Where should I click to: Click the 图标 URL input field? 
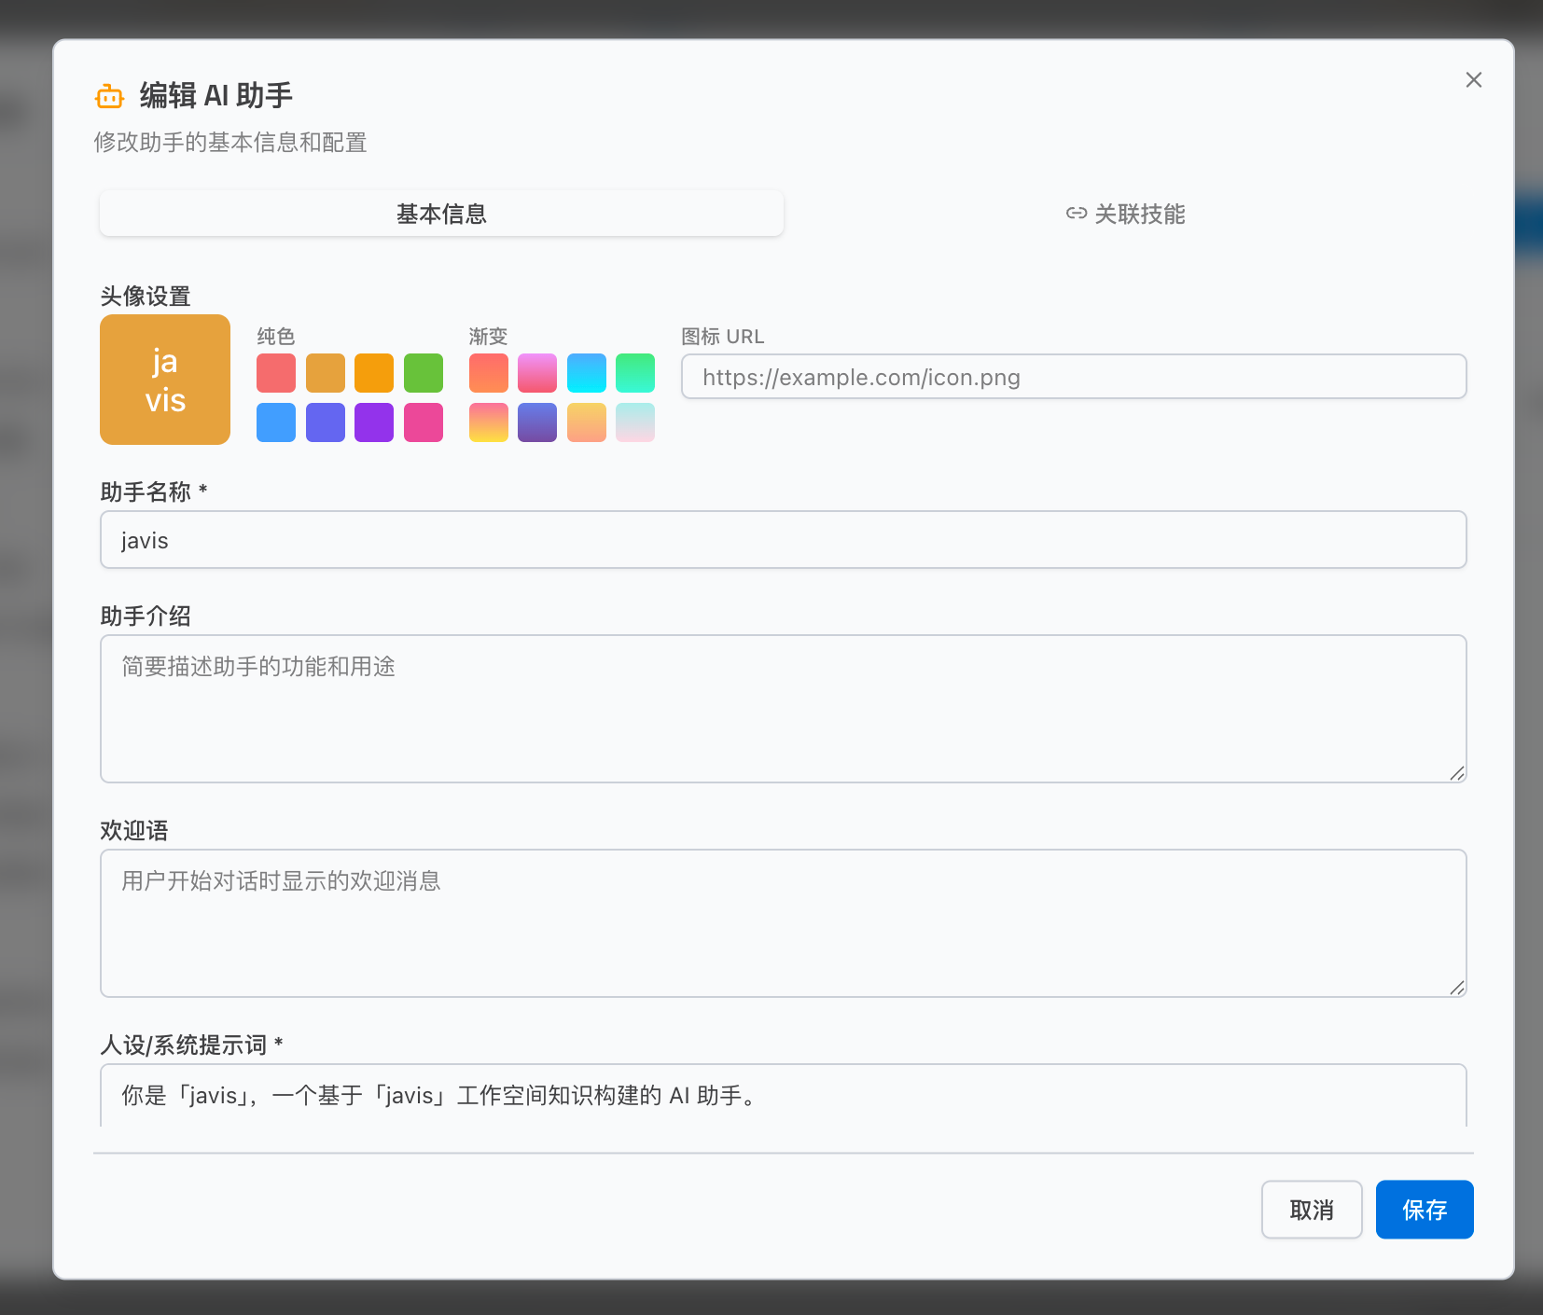click(1074, 377)
